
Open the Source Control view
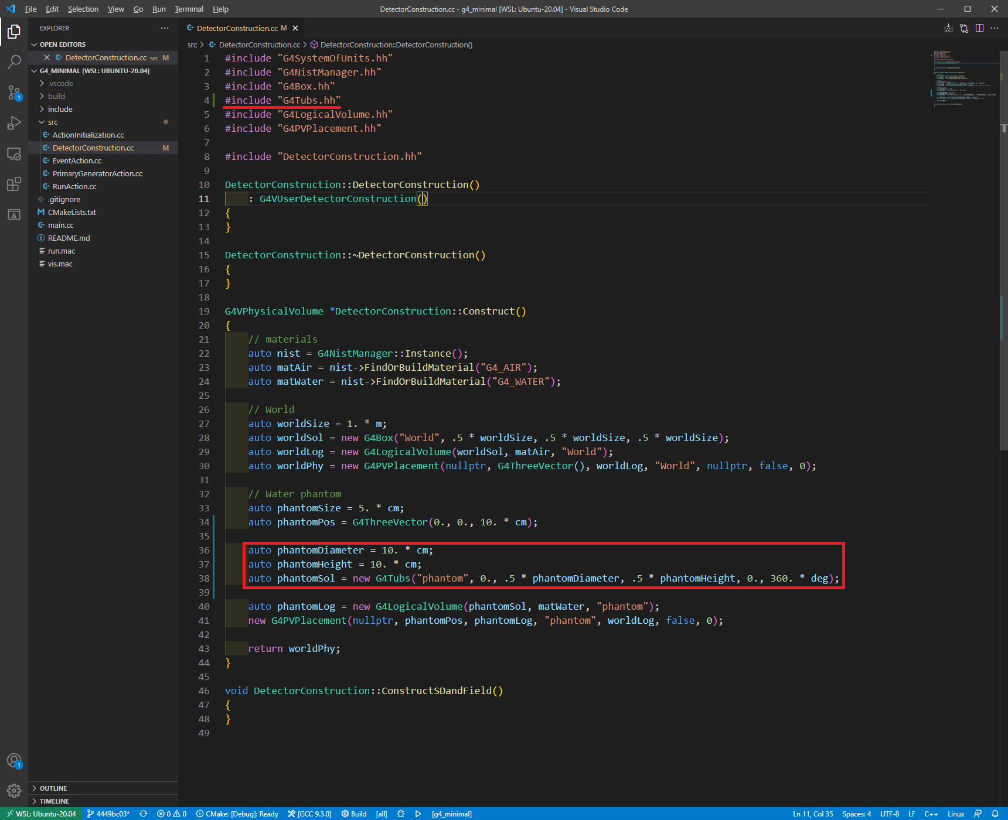point(14,93)
